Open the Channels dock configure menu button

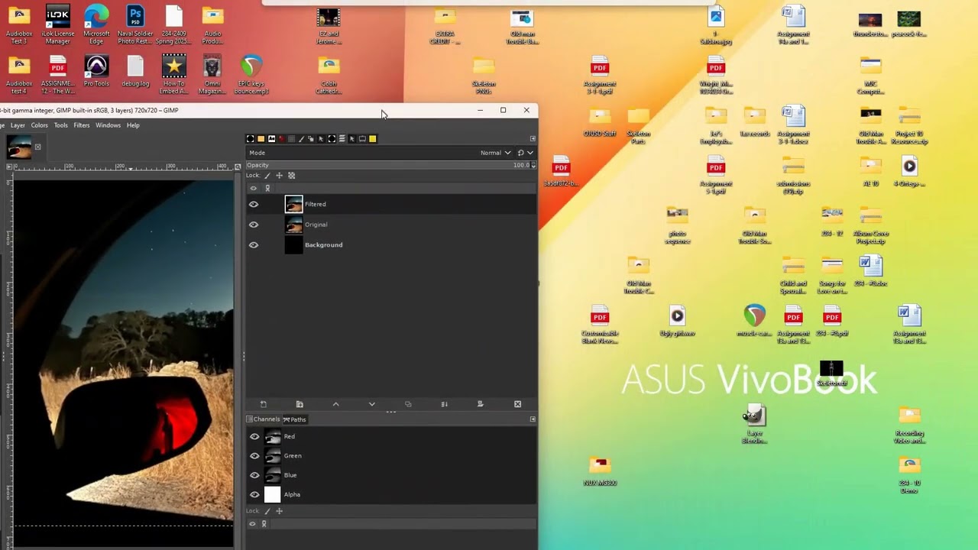coord(533,419)
